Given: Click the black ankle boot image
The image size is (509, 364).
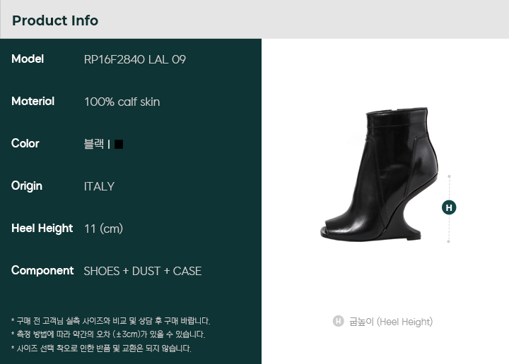Looking at the screenshot, I should point(379,174).
